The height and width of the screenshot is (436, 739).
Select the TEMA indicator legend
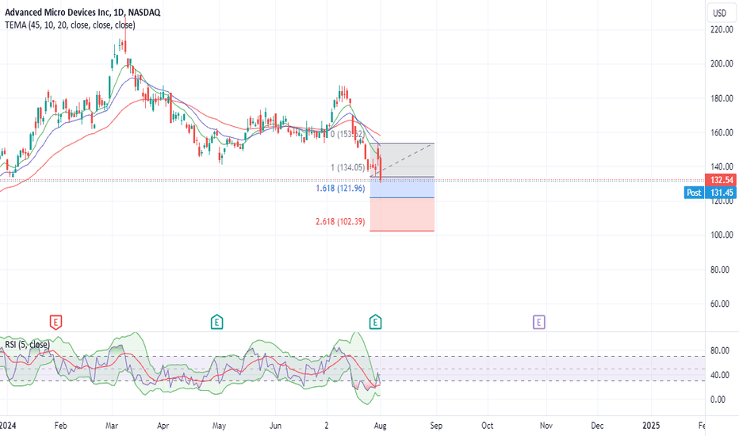tap(71, 25)
